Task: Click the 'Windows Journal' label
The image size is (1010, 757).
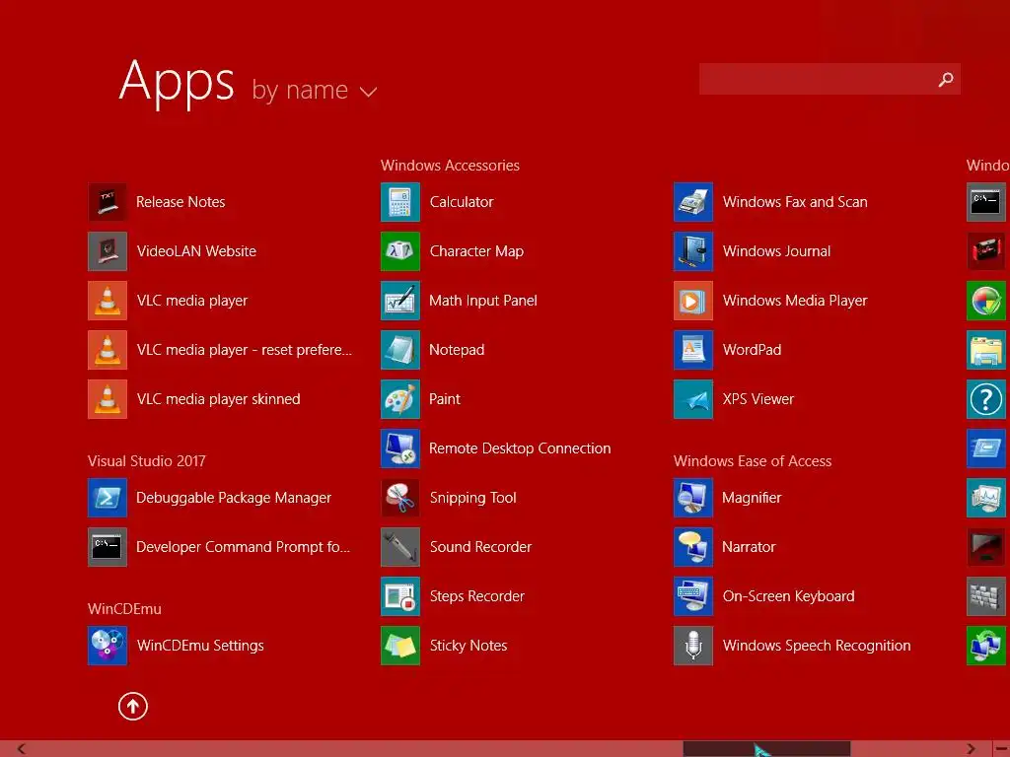Action: click(776, 251)
